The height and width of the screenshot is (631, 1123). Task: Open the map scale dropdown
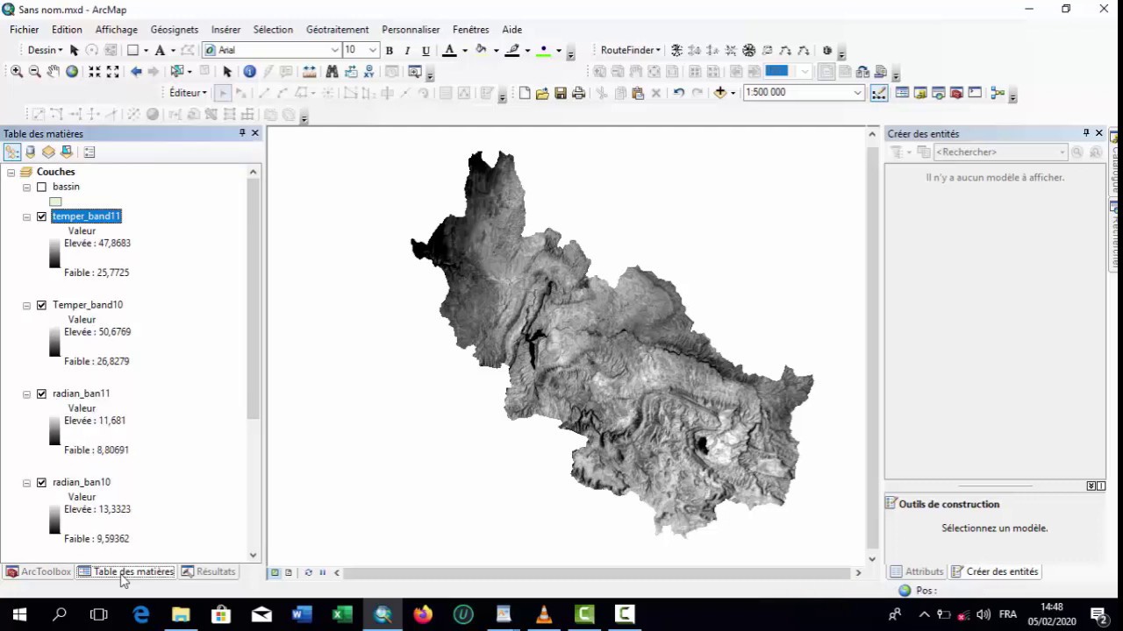(858, 93)
